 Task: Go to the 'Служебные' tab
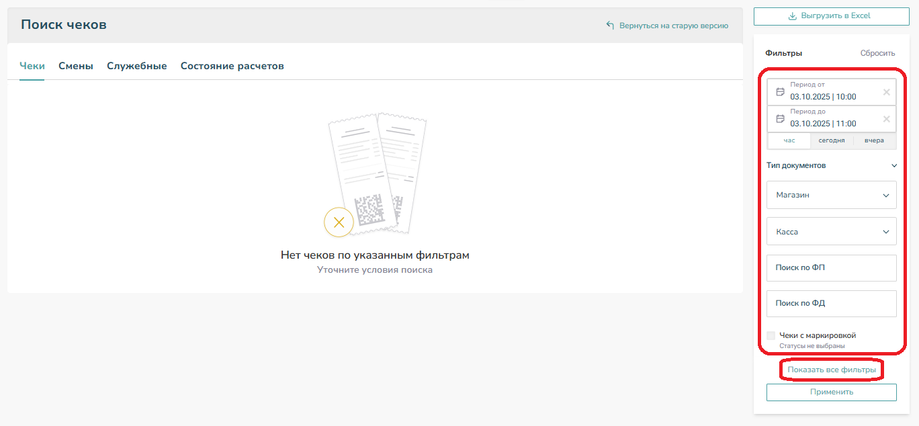136,66
